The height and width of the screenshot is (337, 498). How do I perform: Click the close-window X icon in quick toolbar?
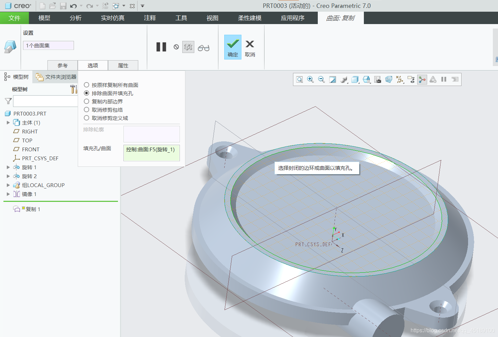tap(132, 6)
